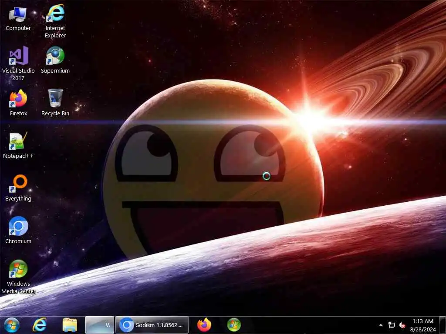The height and width of the screenshot is (334, 446).
Task: Click the Supermium desktop shortcut
Action: point(55,60)
